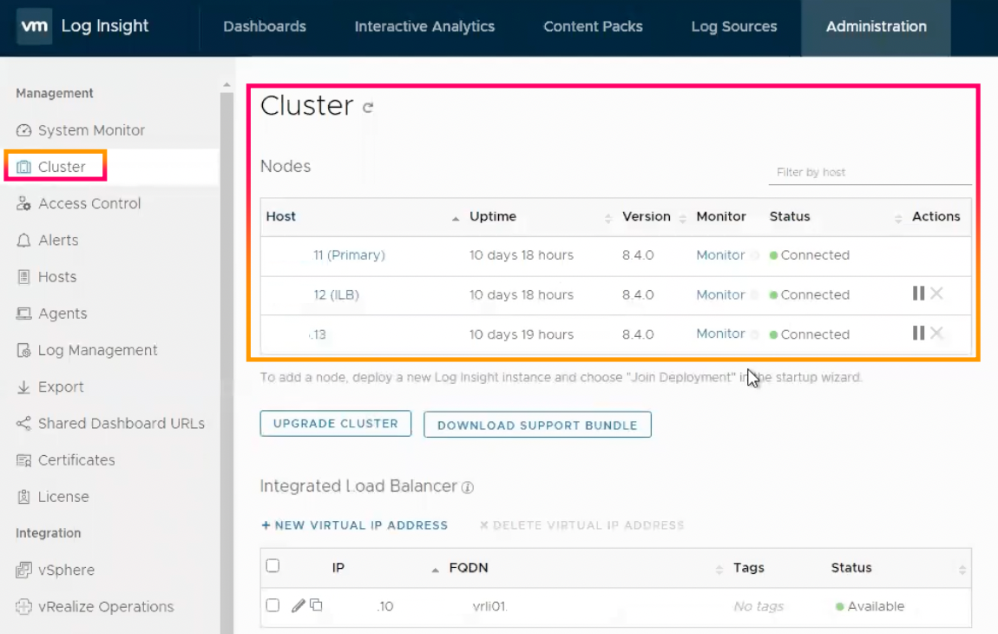Screen dimensions: 998x634
Task: Open the Content Packs tab
Action: (x=593, y=27)
